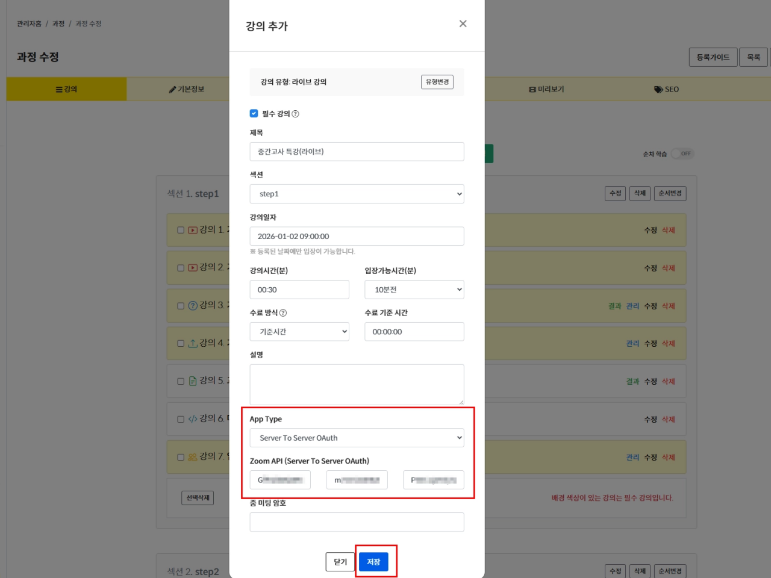Viewport: 771px width, 578px height.
Task: Click 관리 link in 강의 3 row
Action: 632,306
